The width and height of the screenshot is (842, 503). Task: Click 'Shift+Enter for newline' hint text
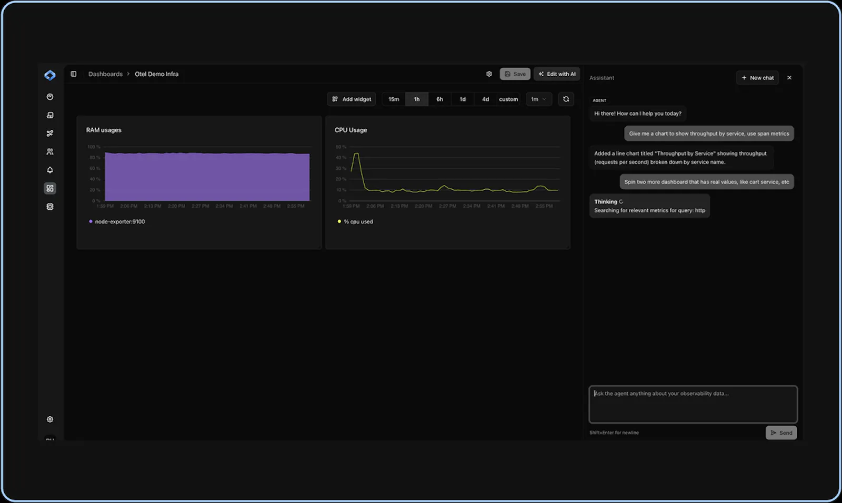click(x=614, y=433)
